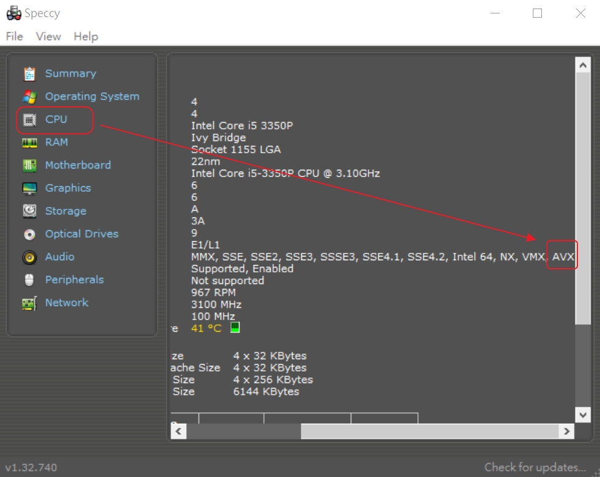Click the 4 x 256 KBytes cache value
Viewport: 600px width, 477px height.
pyautogui.click(x=273, y=379)
